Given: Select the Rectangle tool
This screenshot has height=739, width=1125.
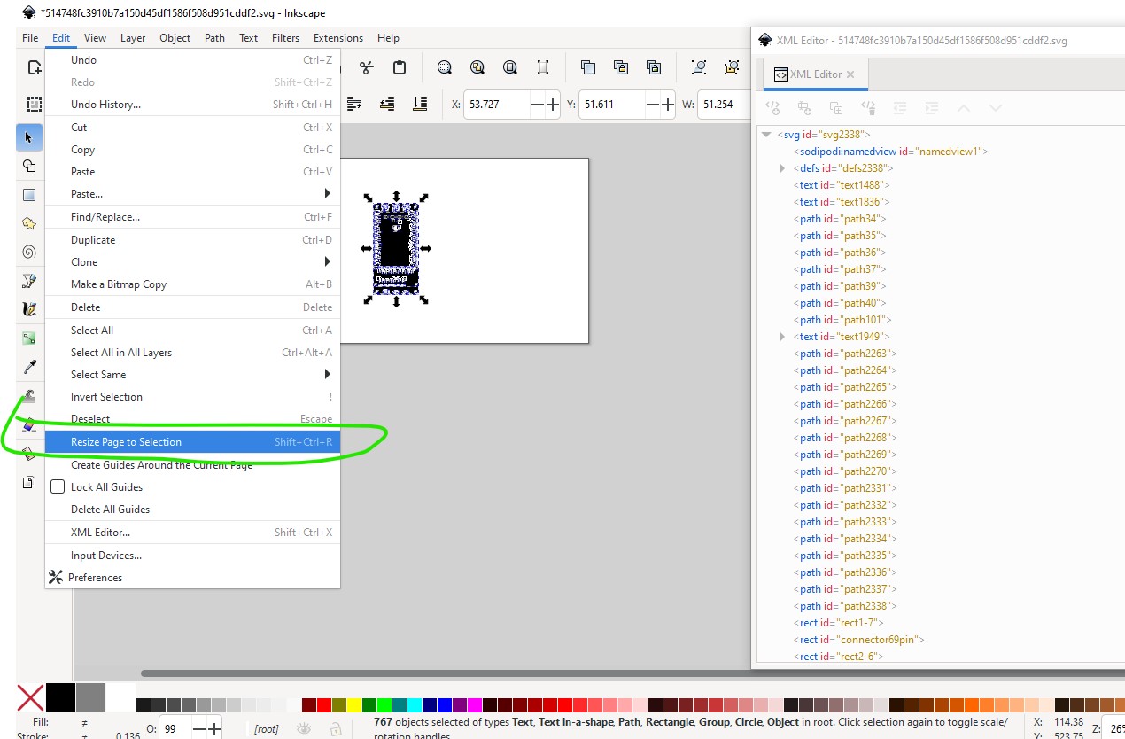Looking at the screenshot, I should pyautogui.click(x=29, y=195).
